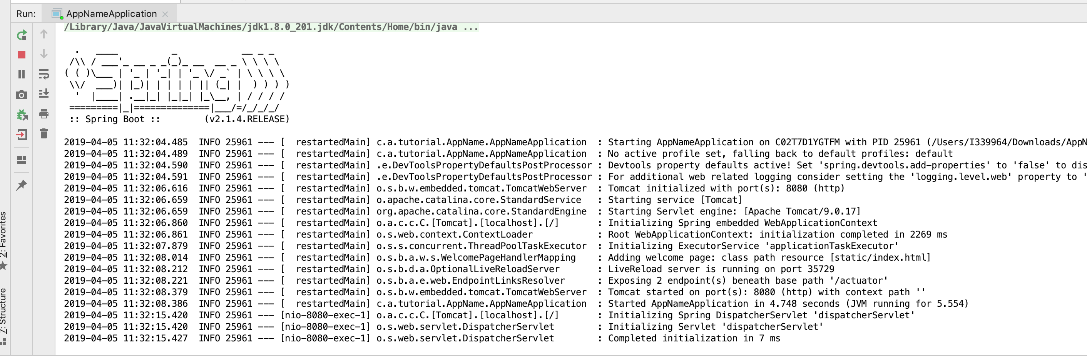1087x356 pixels.
Task: Go down the stack trace with down arrow
Action: tap(44, 54)
